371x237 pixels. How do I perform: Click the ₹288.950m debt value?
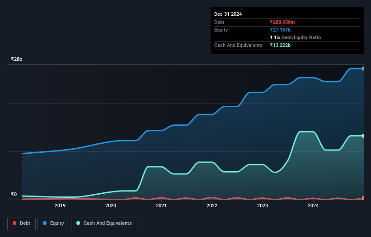[x=282, y=22]
